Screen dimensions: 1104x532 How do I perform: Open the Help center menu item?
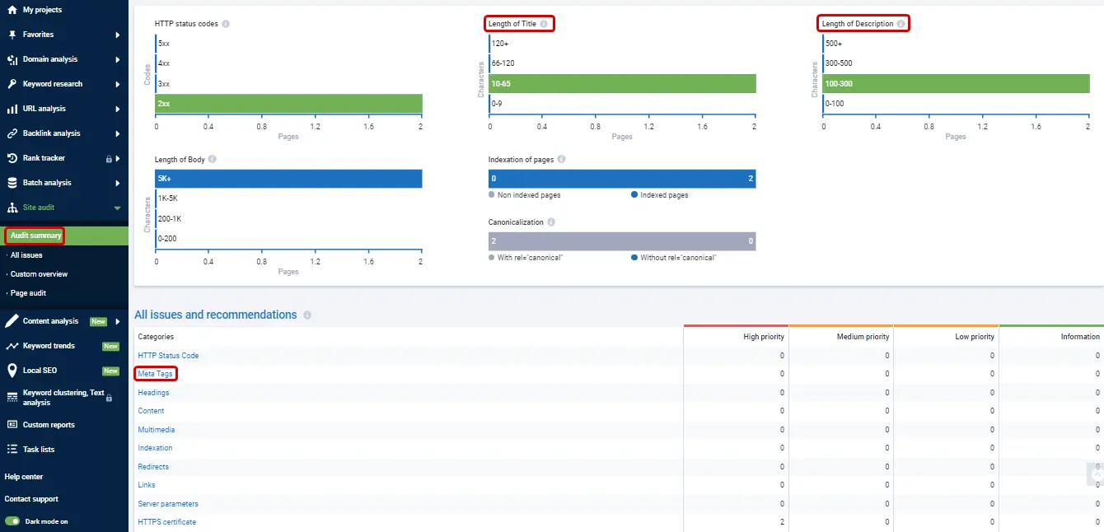24,477
